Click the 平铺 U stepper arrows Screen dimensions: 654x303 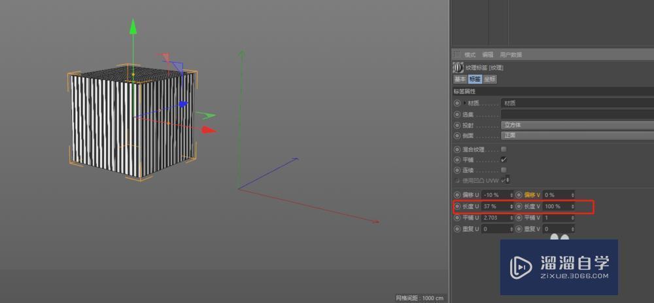click(x=512, y=217)
